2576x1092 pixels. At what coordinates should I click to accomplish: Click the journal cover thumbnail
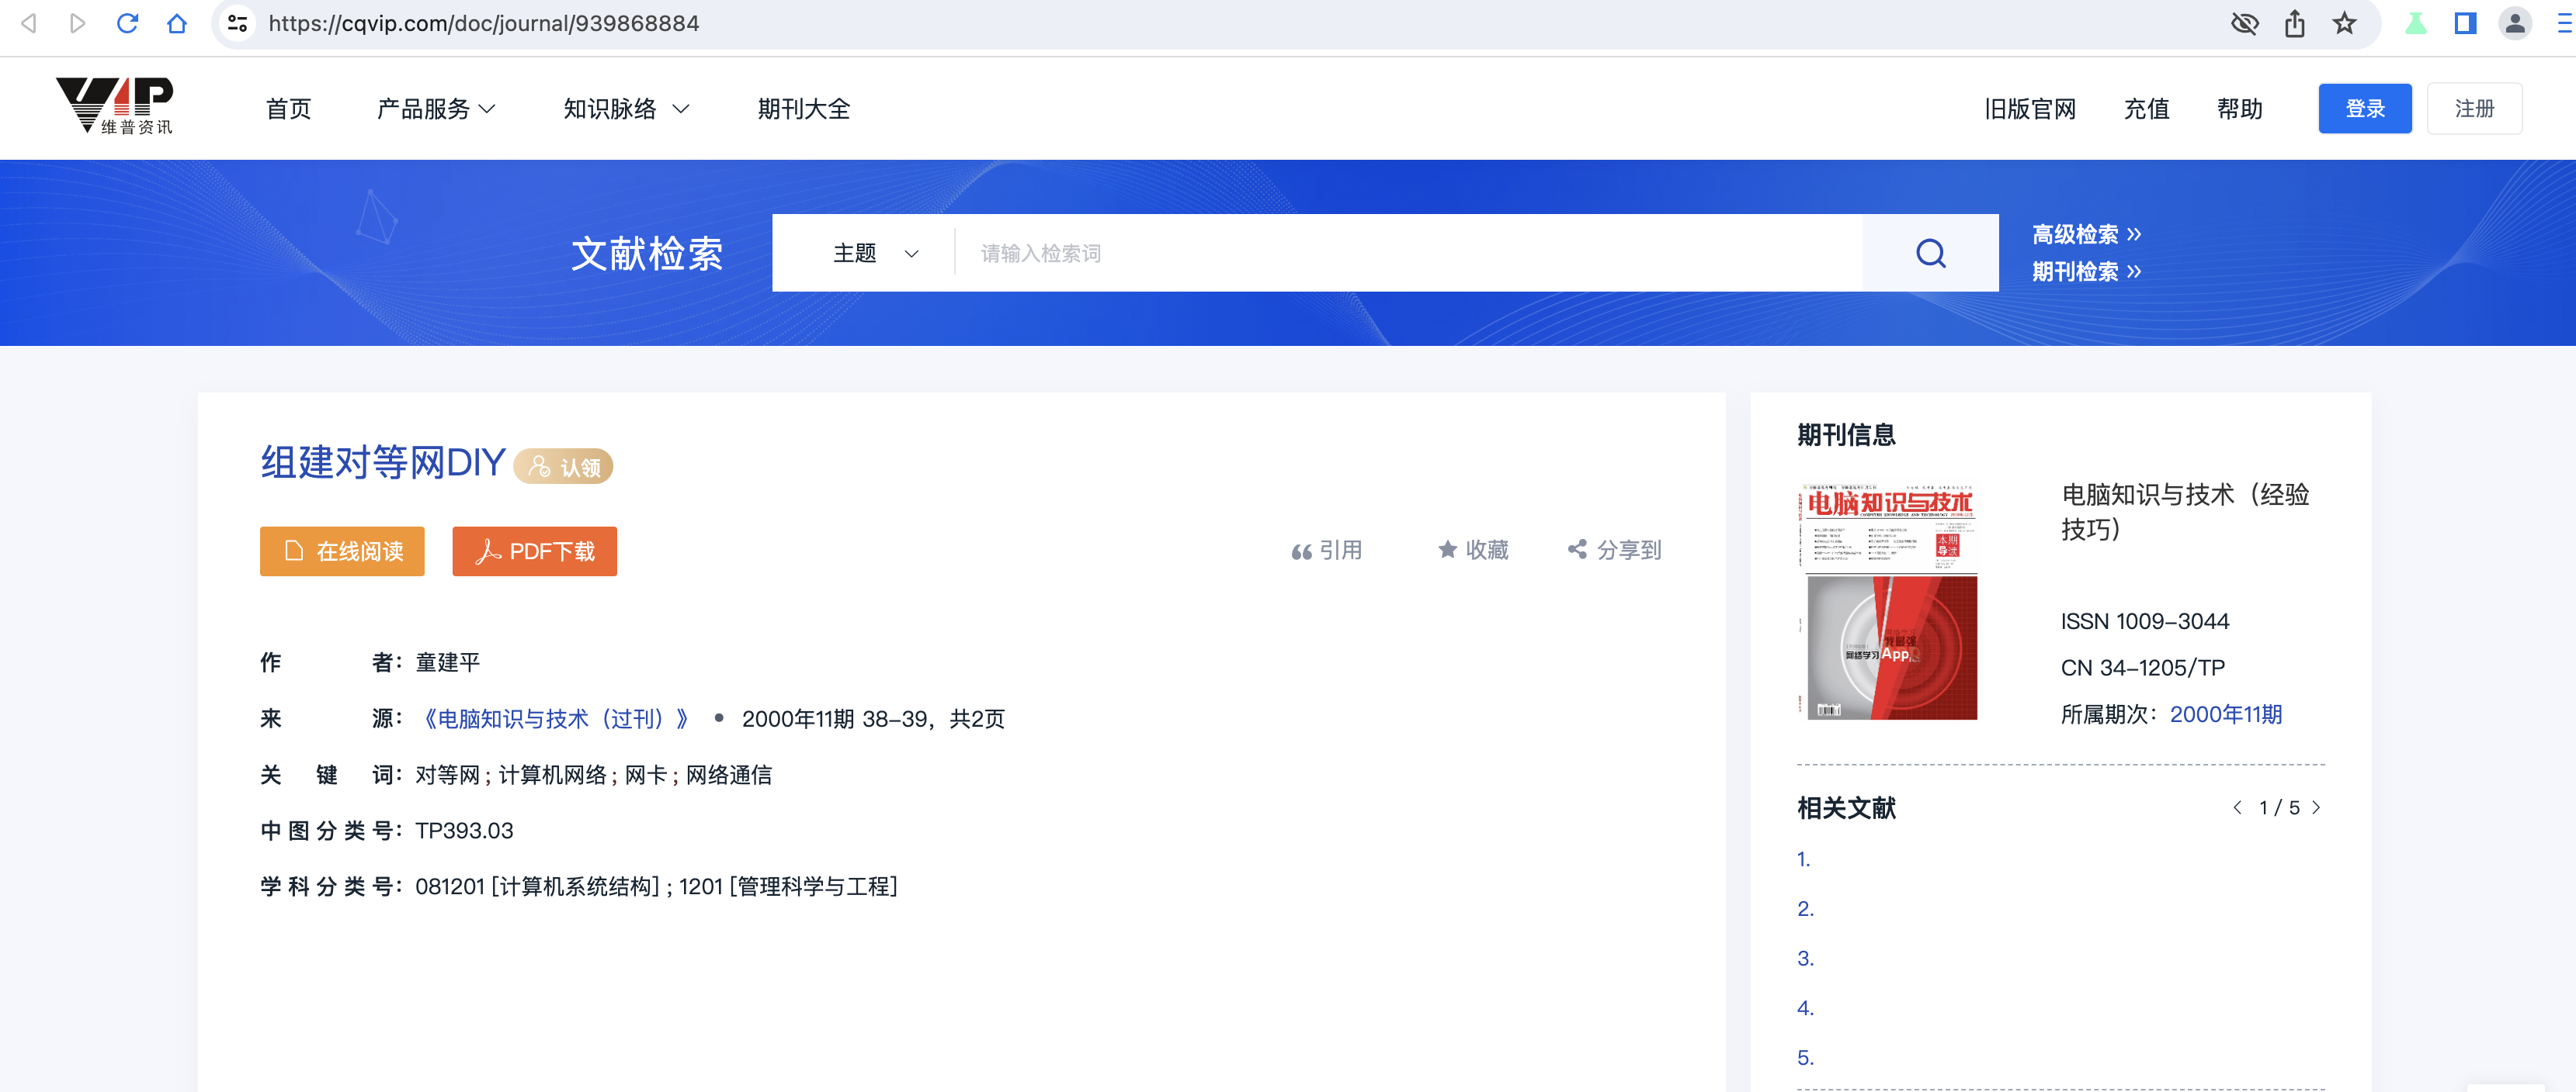click(x=1888, y=599)
